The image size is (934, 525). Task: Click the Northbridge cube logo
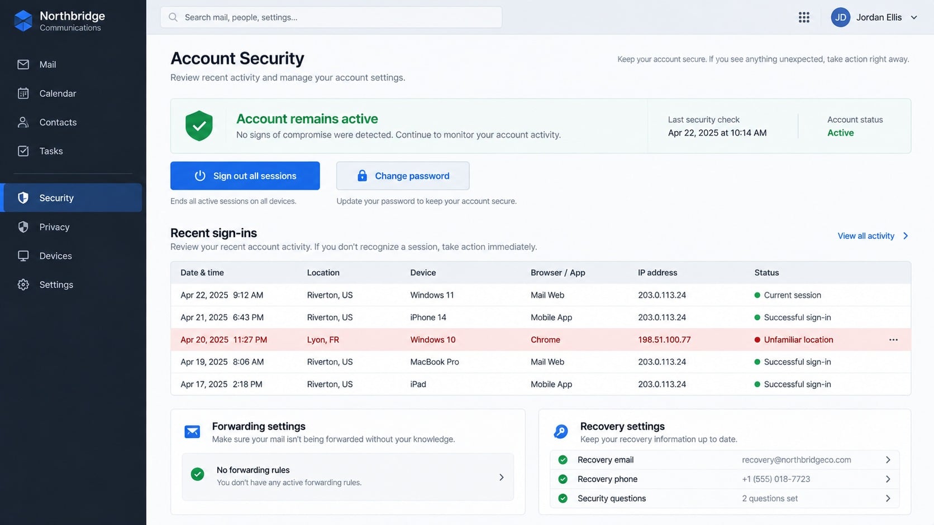[23, 21]
